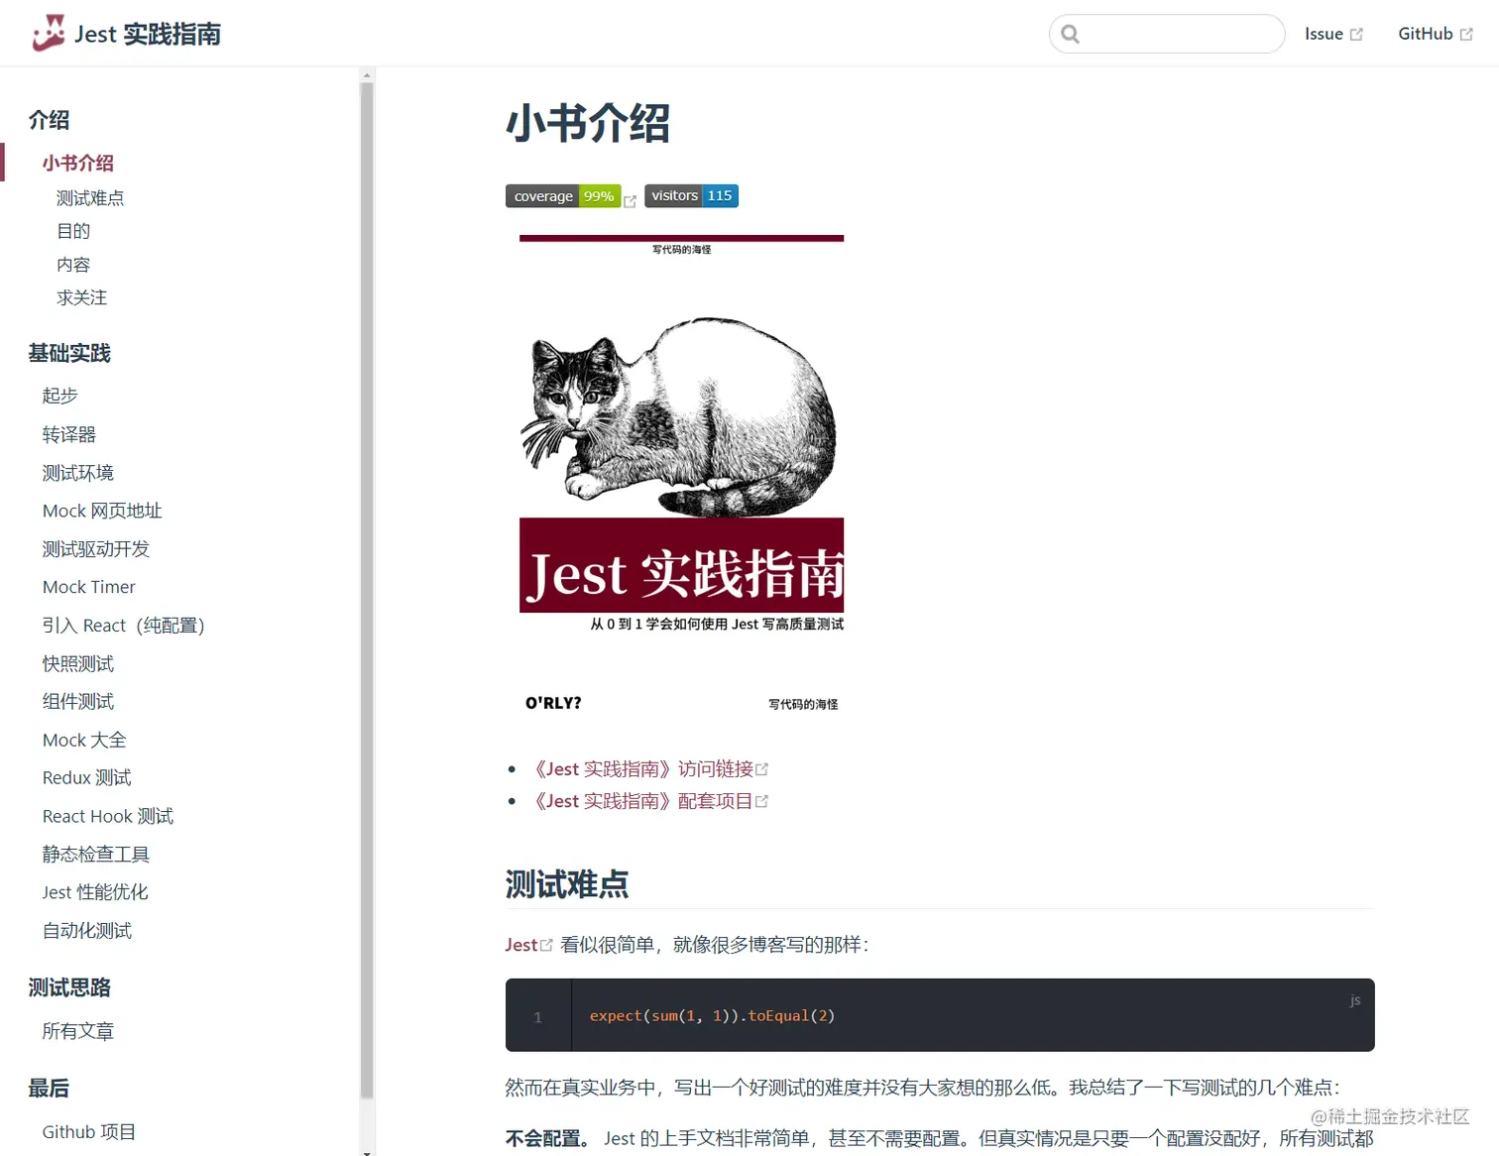
Task: Jump to 内容 sub-section
Action: (x=73, y=265)
